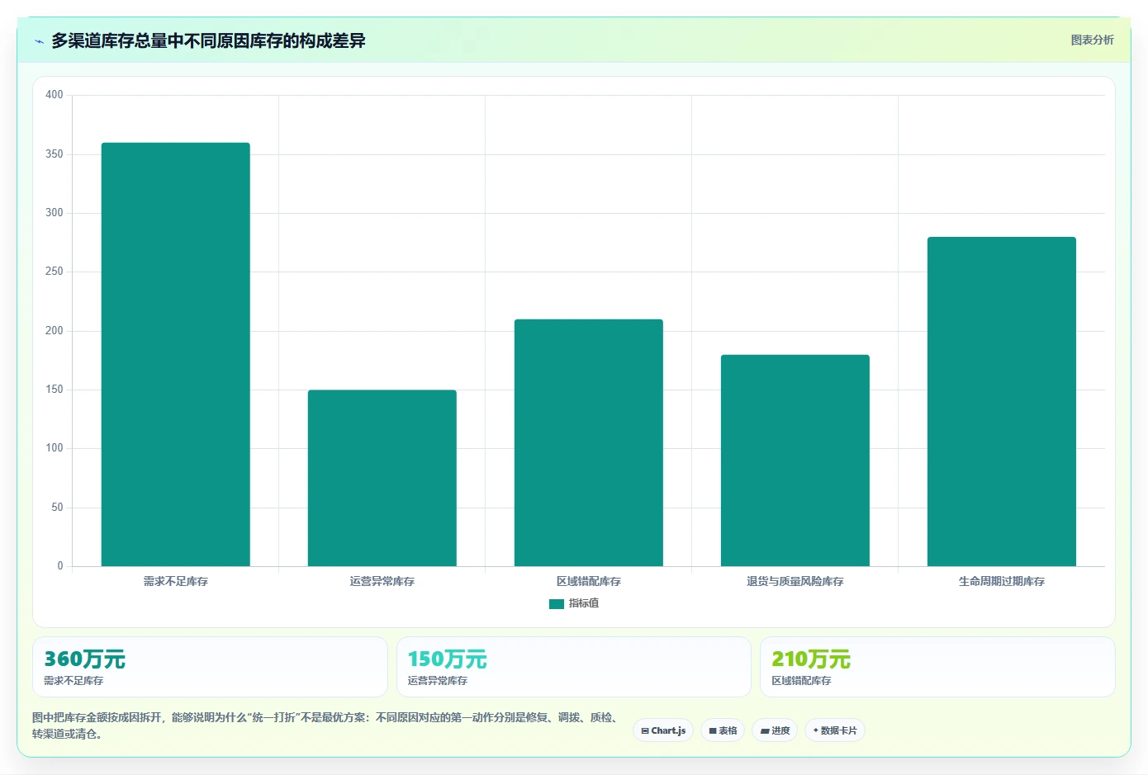1148x775 pixels.
Task: Click the chart title 多渠道库存总量中不同原因库存的构成差异
Action: tap(208, 40)
